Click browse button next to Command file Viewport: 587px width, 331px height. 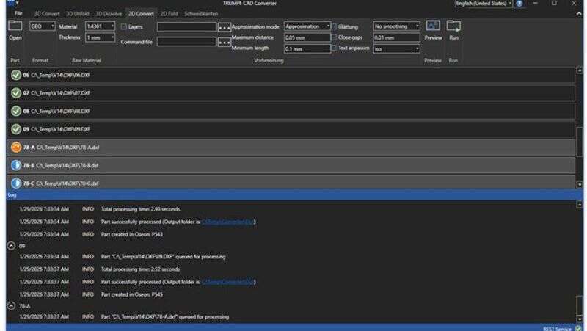click(x=225, y=43)
